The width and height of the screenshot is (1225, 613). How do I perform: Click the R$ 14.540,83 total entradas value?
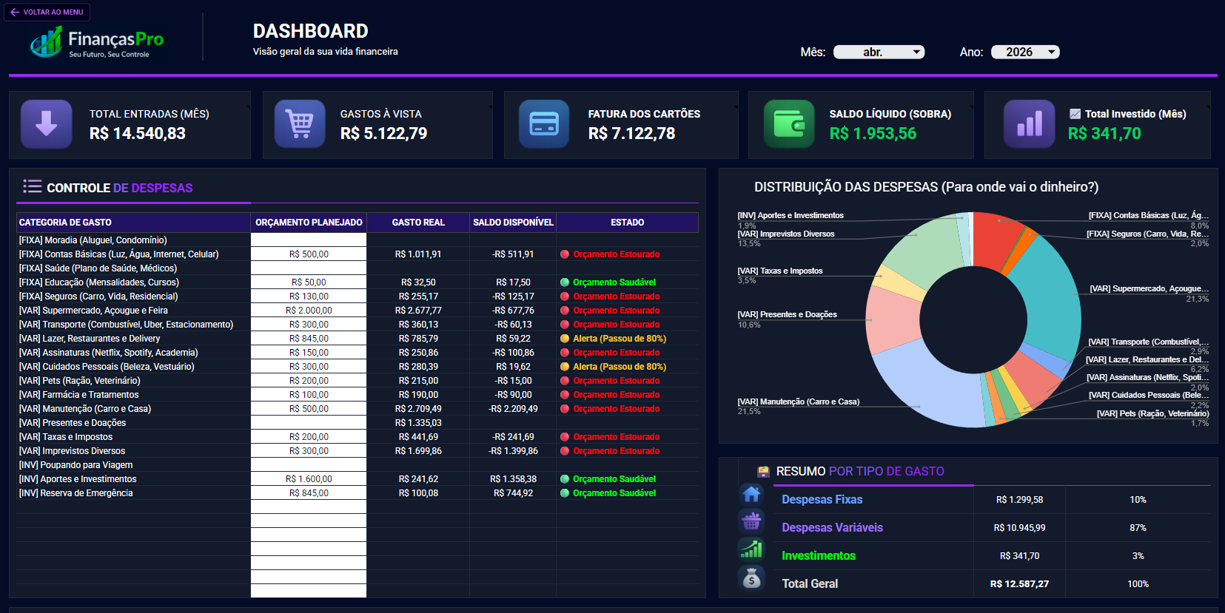138,134
